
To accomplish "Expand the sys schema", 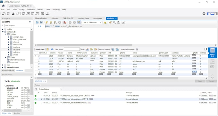I will [3, 65].
